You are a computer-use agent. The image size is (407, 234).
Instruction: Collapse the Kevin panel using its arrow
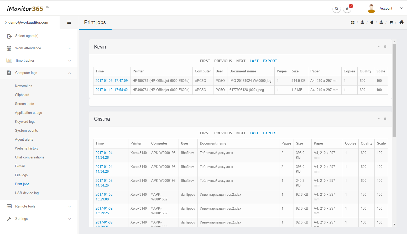pyautogui.click(x=379, y=47)
